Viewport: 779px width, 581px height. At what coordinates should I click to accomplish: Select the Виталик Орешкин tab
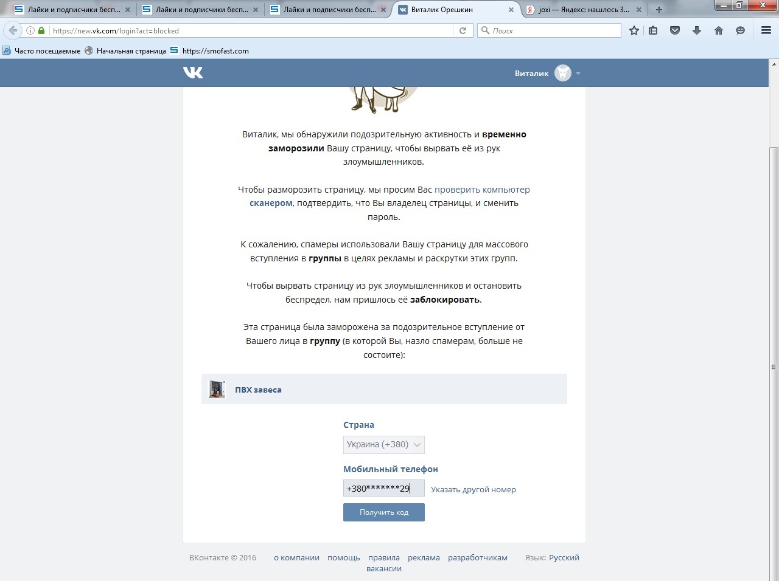[x=456, y=10]
